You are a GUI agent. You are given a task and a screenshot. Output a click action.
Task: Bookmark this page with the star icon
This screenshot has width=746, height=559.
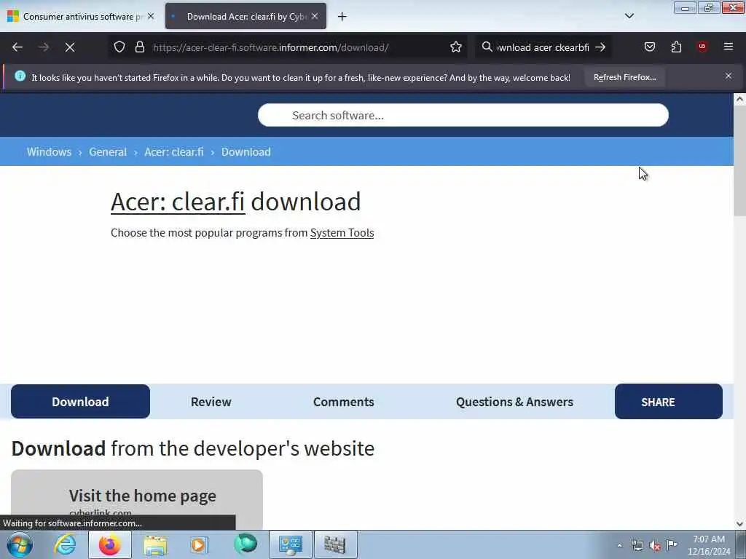(456, 47)
